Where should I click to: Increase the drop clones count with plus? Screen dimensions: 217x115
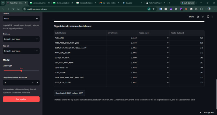[37, 83]
